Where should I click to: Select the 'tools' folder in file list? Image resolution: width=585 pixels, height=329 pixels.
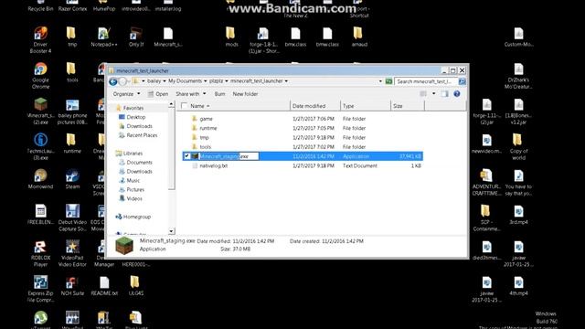(303, 147)
